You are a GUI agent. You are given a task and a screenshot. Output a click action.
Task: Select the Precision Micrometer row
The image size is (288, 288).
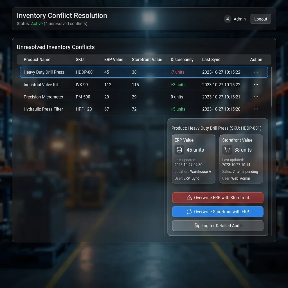144,97
